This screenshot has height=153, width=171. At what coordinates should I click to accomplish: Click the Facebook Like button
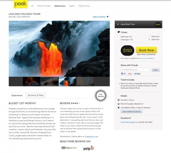123,74
